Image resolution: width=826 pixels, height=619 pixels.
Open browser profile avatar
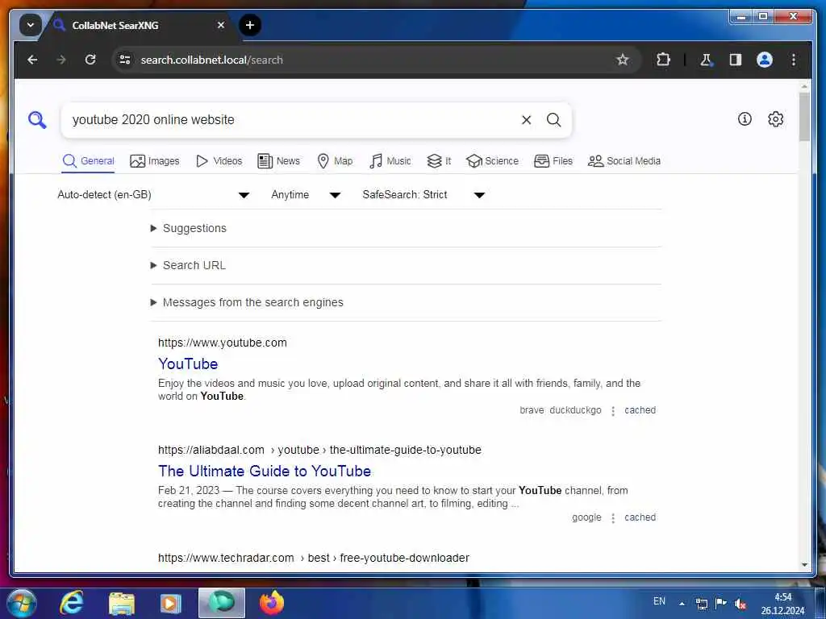pyautogui.click(x=765, y=60)
